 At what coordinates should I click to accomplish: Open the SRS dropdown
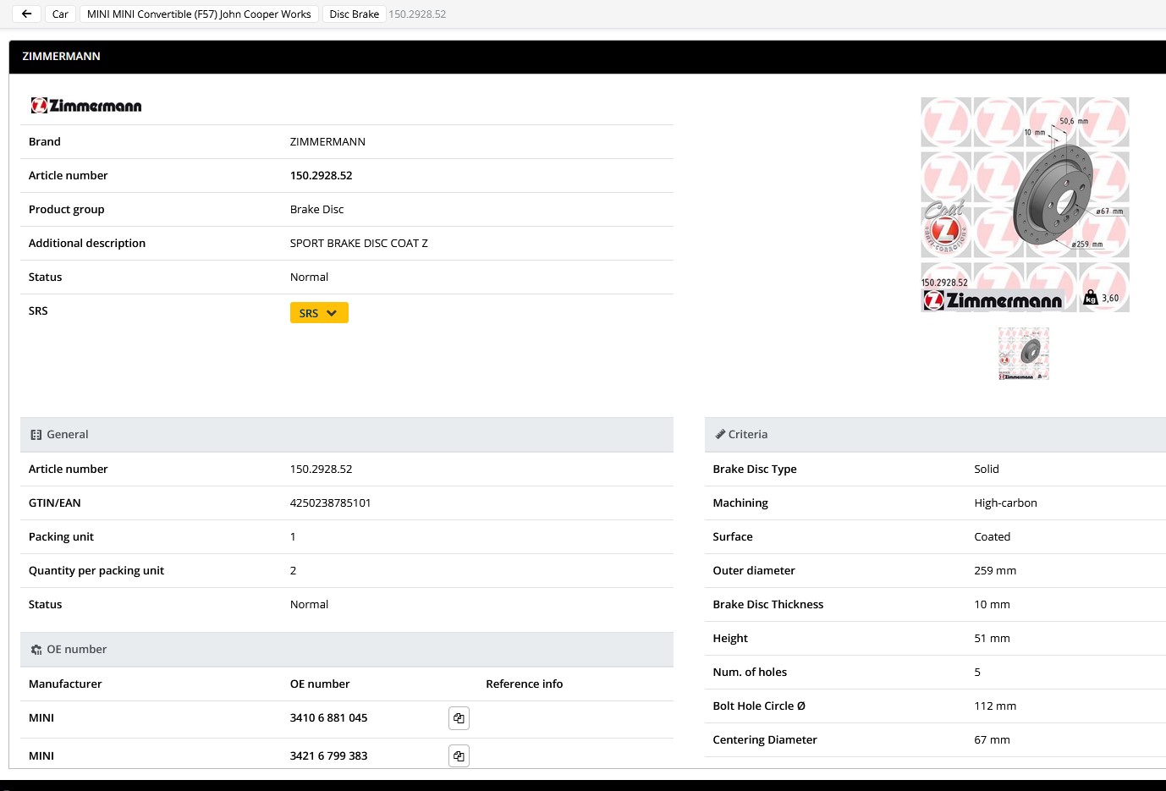pyautogui.click(x=319, y=313)
